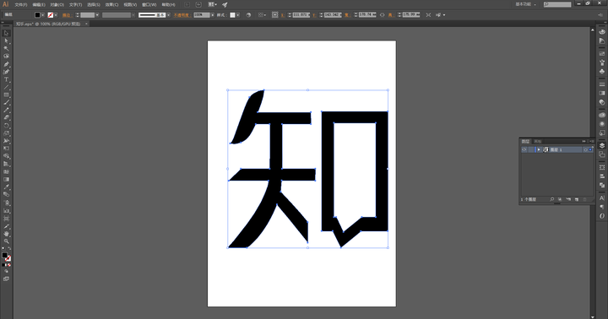Open the 对象(O) menu
Viewport: 608px width, 319px height.
[x=57, y=5]
